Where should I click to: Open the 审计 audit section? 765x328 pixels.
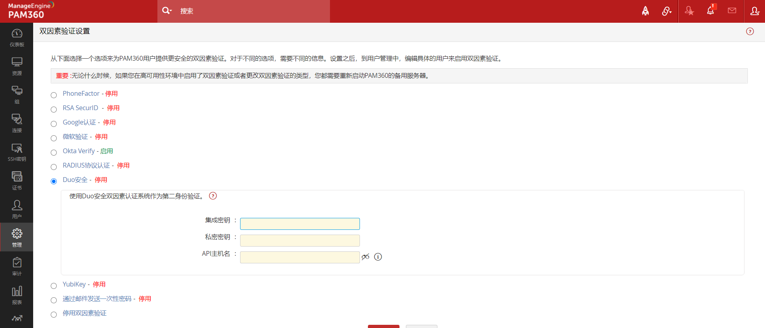click(x=17, y=267)
